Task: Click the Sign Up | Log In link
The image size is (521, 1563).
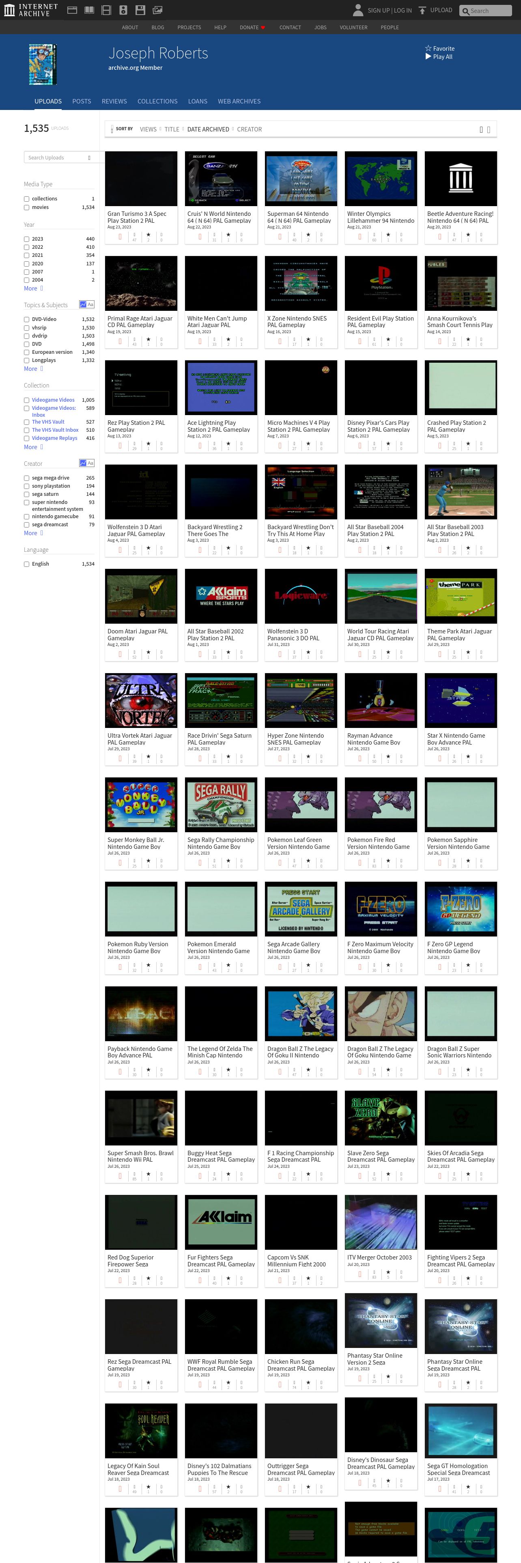Action: click(x=390, y=10)
